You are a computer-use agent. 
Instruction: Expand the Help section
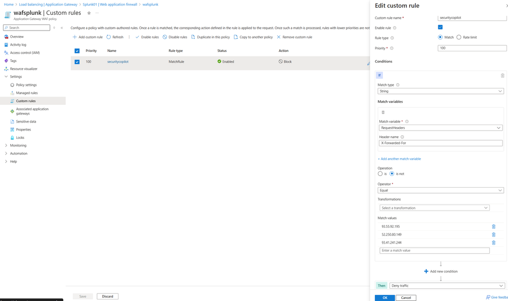click(6, 161)
